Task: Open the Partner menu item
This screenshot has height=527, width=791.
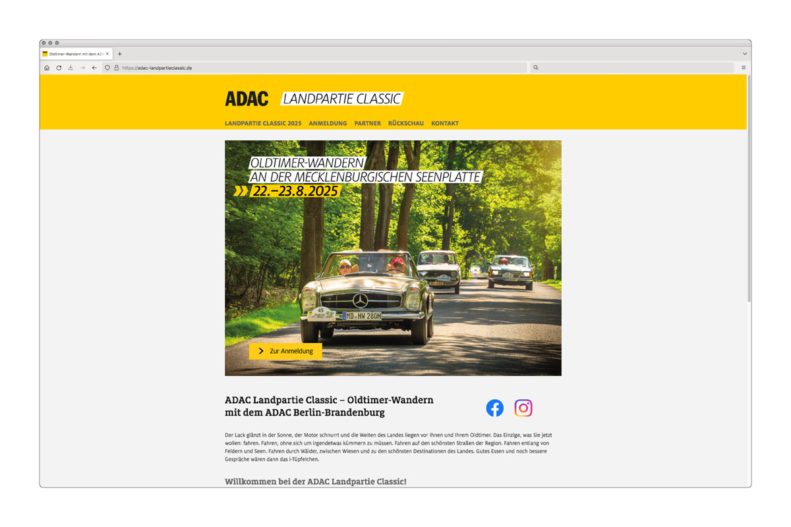Action: click(x=367, y=123)
